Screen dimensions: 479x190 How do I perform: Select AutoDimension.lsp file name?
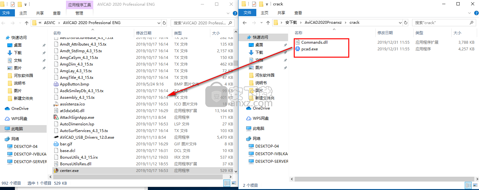click(x=77, y=124)
